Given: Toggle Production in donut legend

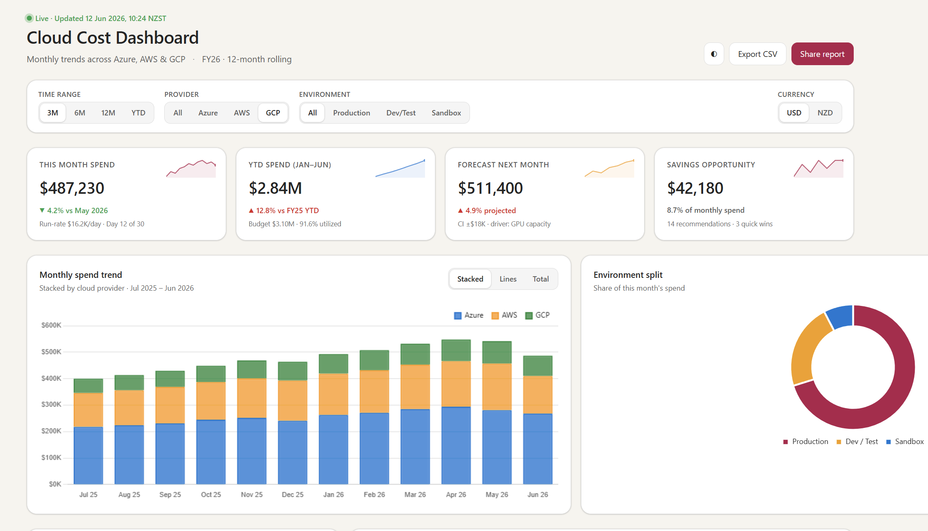Looking at the screenshot, I should click(x=805, y=442).
